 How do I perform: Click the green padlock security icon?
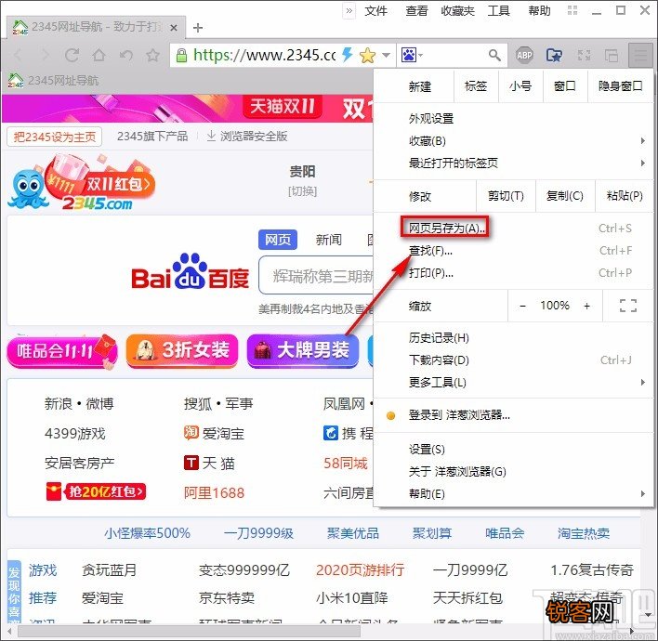(182, 56)
